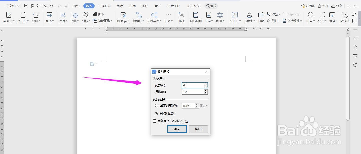Open 智能图形 smart graphics
The height and width of the screenshot is (154, 361).
tap(103, 21)
